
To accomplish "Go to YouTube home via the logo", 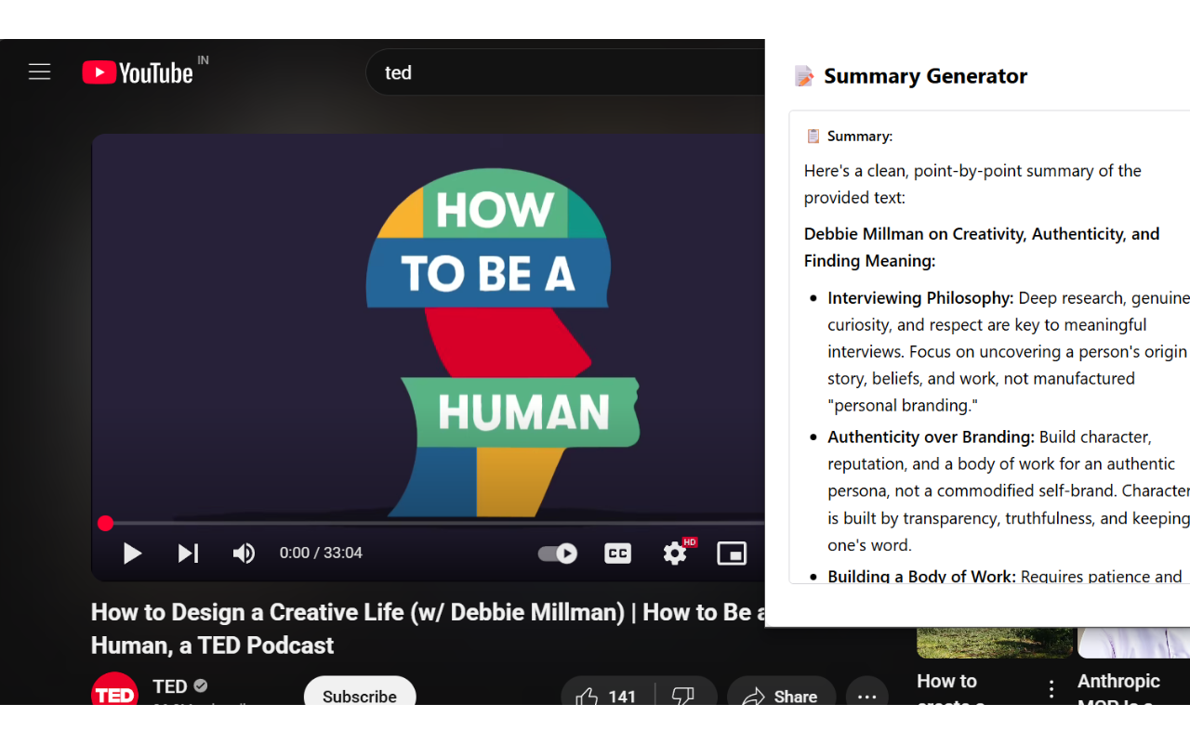I will point(138,72).
